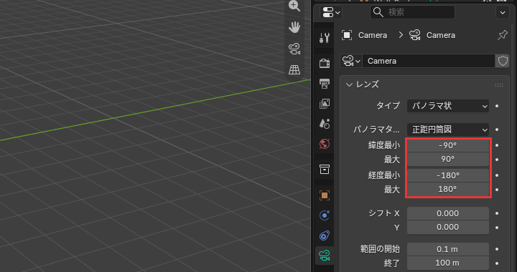Click the 範囲の開始 field showing 0.1 m

tap(448, 249)
